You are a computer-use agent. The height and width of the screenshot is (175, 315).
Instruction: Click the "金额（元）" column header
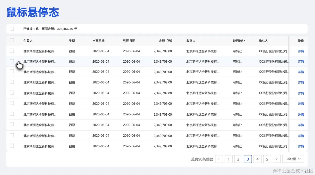[x=165, y=41]
